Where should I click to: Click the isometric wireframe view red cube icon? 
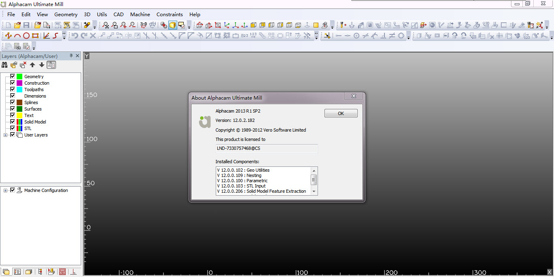point(200,25)
